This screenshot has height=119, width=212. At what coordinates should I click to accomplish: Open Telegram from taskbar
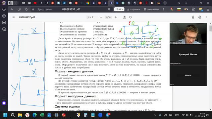click(x=108, y=115)
